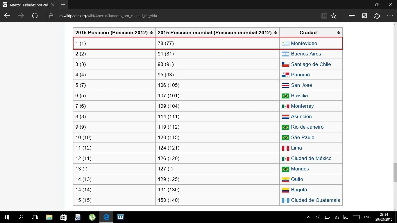
Task: Make a Web Note pen icon
Action: 364,16
